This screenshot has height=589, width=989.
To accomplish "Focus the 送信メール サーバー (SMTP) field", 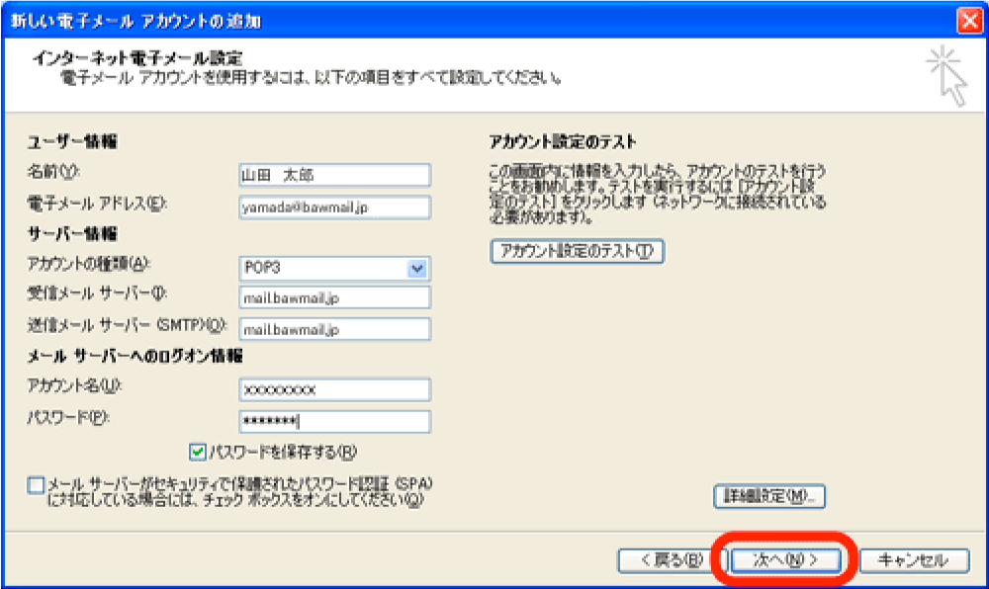I will point(334,329).
